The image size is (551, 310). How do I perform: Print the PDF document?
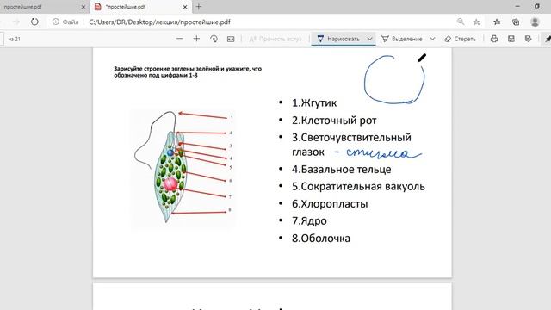pyautogui.click(x=494, y=39)
